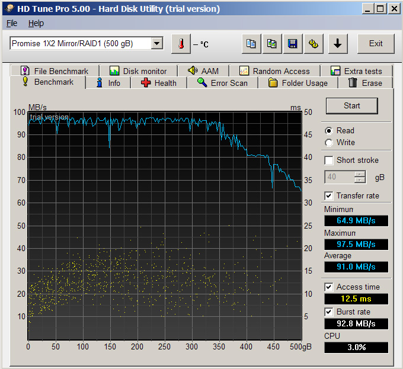Enable the Short stroke checkbox
Viewport: 403px width, 369px height.
click(x=329, y=161)
